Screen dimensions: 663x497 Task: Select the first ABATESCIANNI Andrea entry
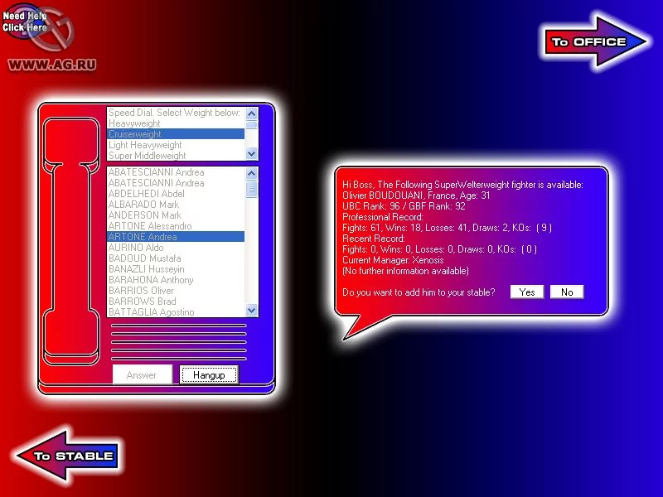click(x=176, y=172)
